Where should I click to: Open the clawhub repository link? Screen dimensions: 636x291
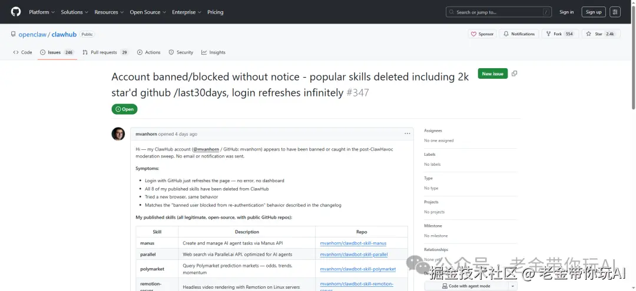pos(64,35)
